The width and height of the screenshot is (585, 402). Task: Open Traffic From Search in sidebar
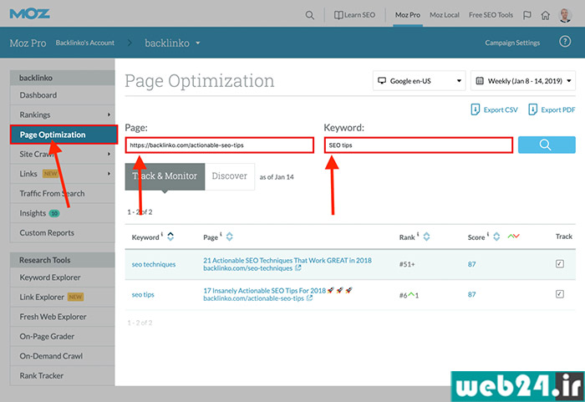63,193
